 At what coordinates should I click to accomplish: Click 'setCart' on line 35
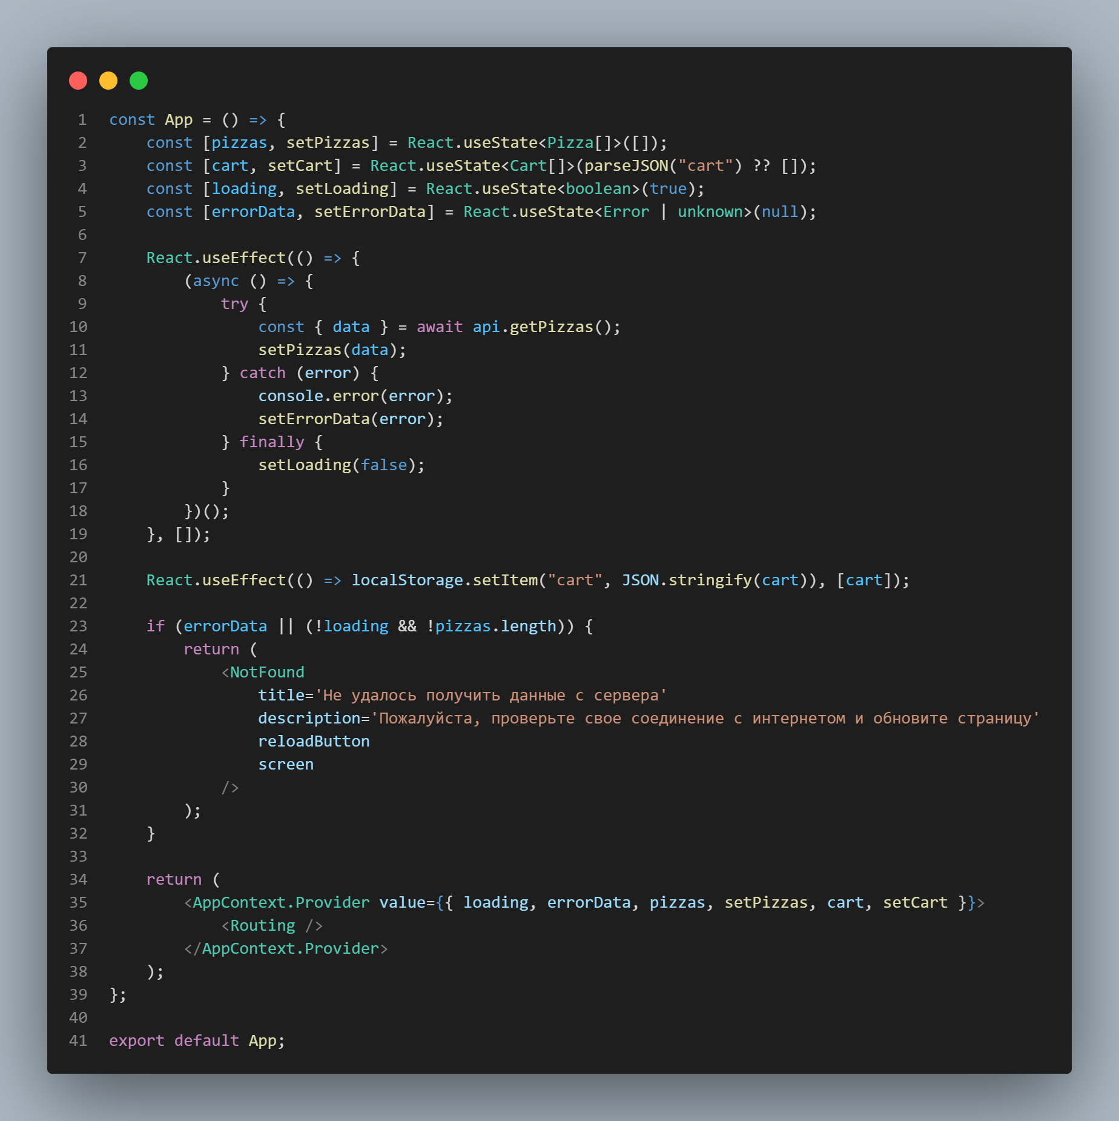coord(915,903)
